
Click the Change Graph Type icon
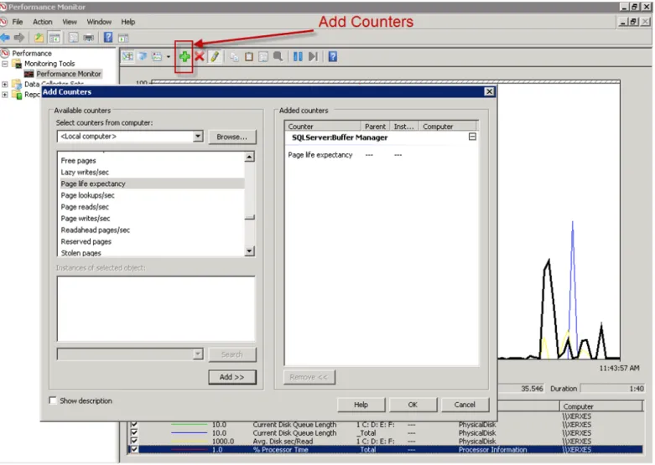click(157, 56)
